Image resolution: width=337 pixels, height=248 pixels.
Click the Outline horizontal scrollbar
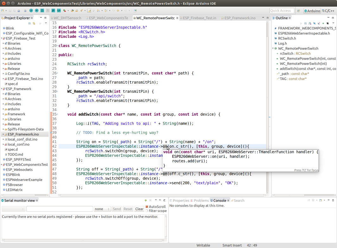(x=304, y=195)
